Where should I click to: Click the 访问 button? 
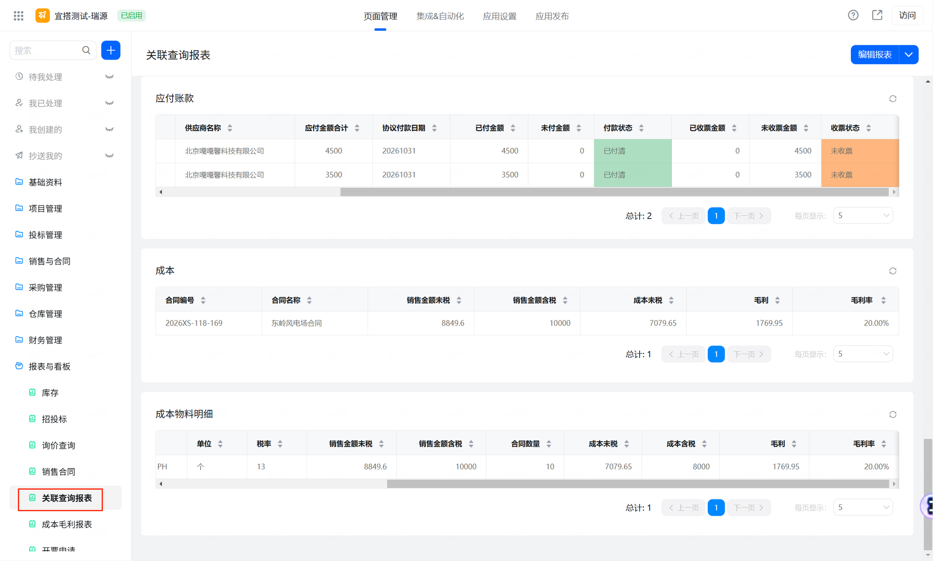[907, 15]
